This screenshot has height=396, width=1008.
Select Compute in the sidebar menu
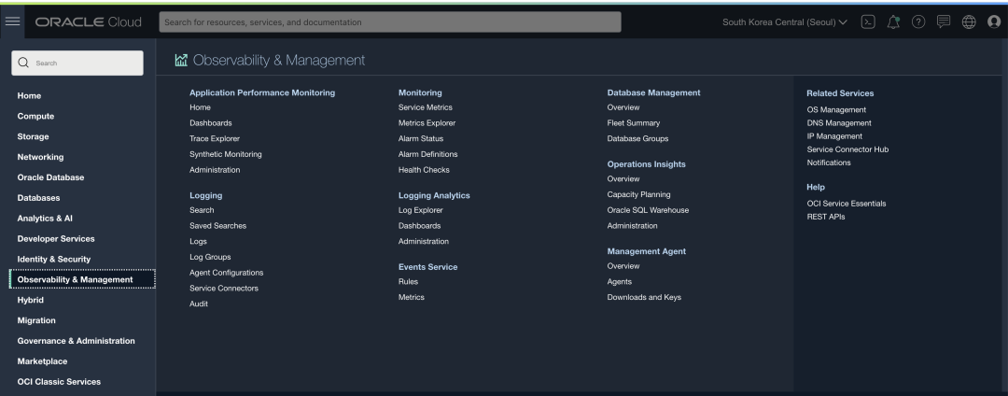pos(35,117)
